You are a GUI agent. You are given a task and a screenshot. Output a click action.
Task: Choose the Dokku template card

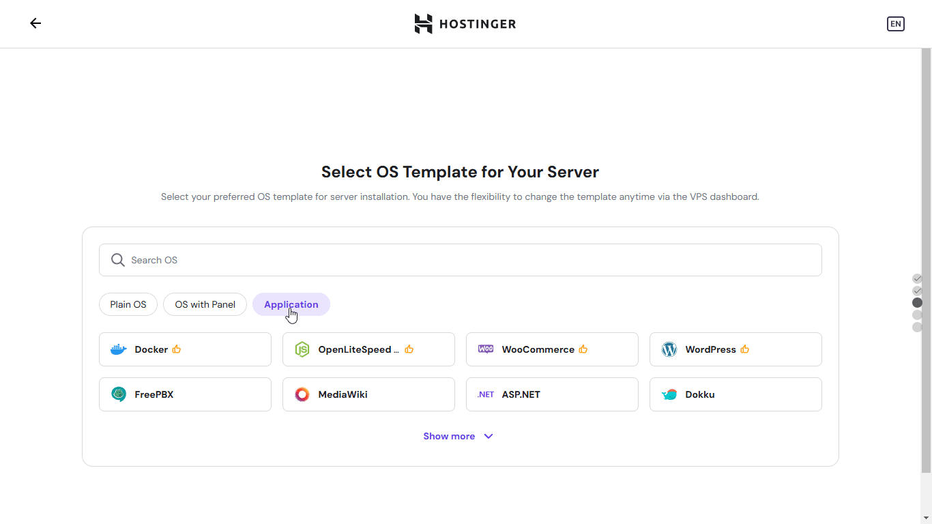click(x=736, y=394)
